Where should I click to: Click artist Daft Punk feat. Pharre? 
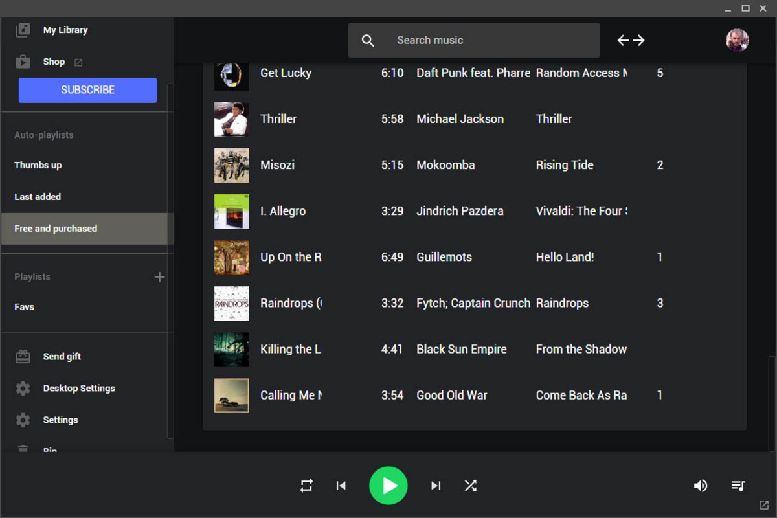(473, 73)
